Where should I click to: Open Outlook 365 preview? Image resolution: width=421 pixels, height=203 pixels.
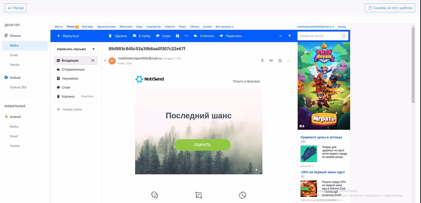18,87
